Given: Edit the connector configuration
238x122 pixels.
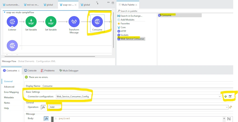Looking at the screenshot, I should pos(230,96).
